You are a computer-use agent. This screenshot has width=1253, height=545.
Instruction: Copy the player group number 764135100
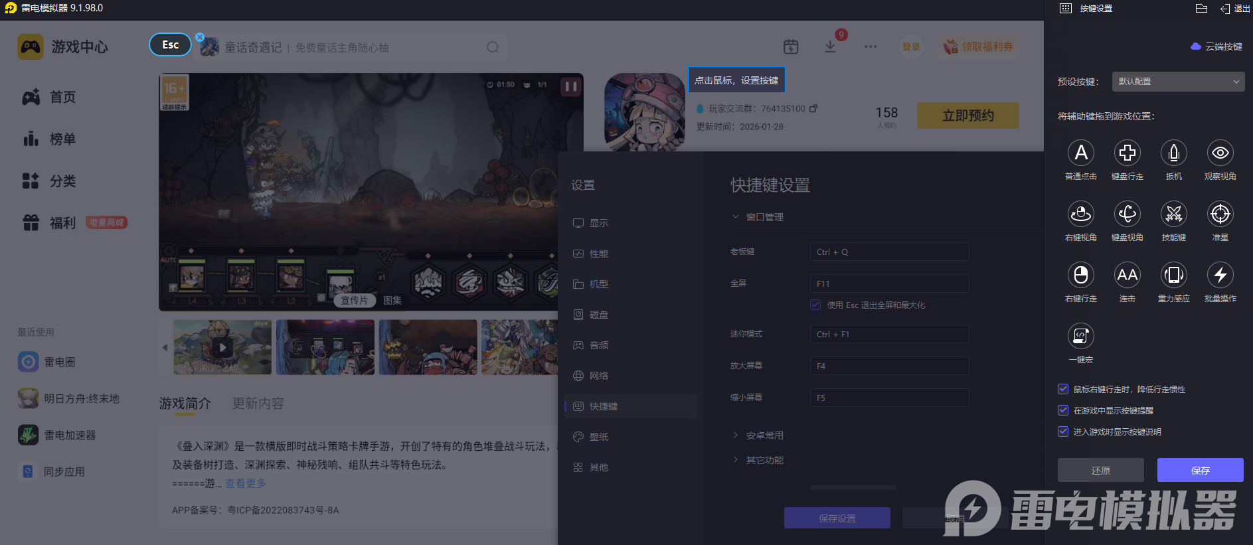pos(813,108)
